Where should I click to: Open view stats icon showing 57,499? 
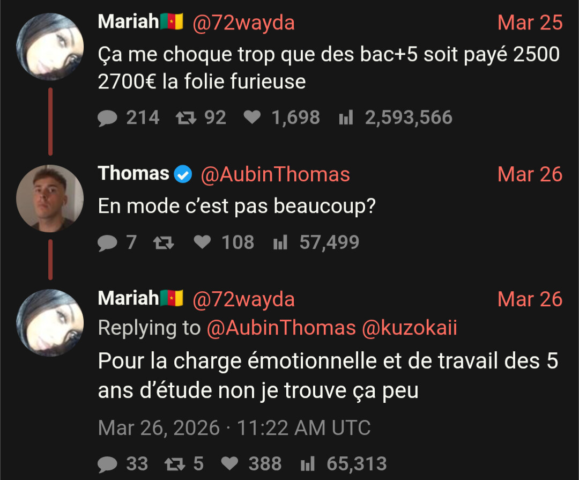point(280,242)
